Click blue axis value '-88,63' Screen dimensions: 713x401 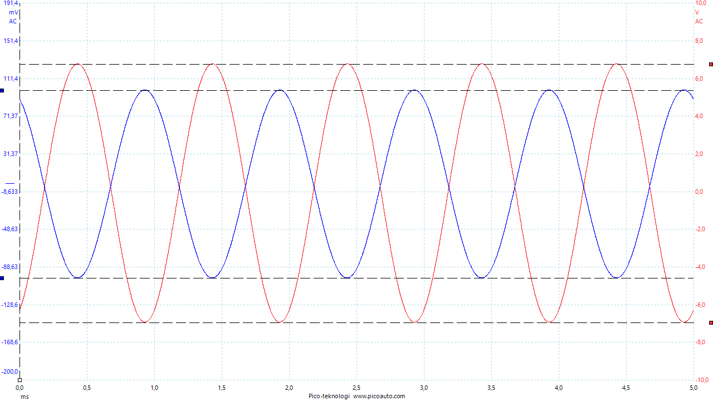[x=10, y=267]
